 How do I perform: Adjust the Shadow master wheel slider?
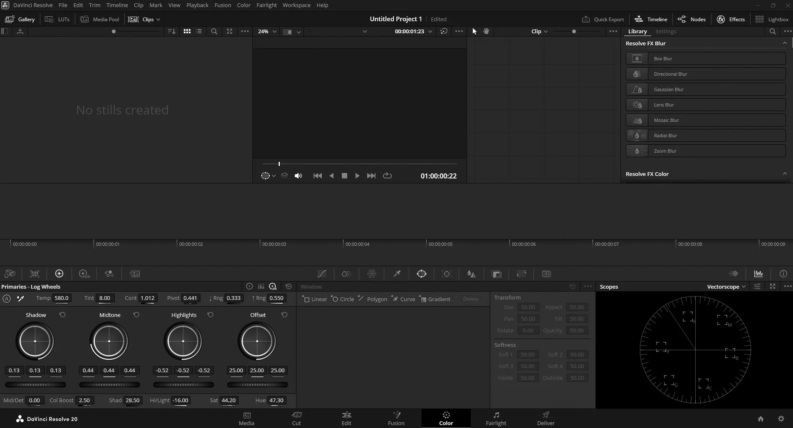(35, 385)
